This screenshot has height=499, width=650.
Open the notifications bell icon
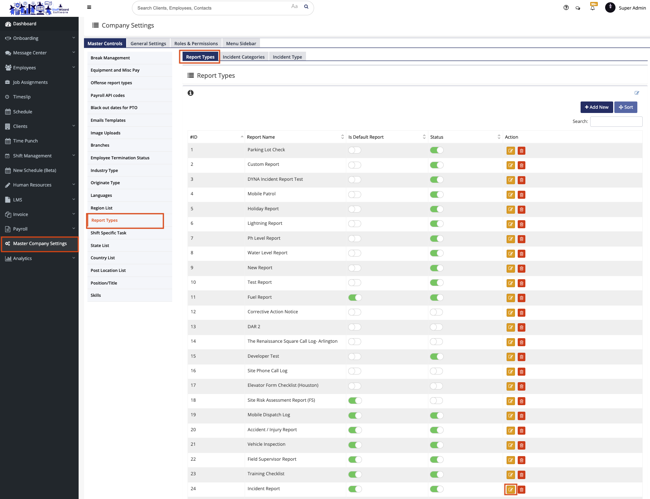(x=592, y=8)
